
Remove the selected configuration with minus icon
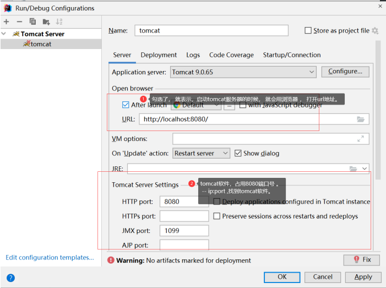[19, 21]
